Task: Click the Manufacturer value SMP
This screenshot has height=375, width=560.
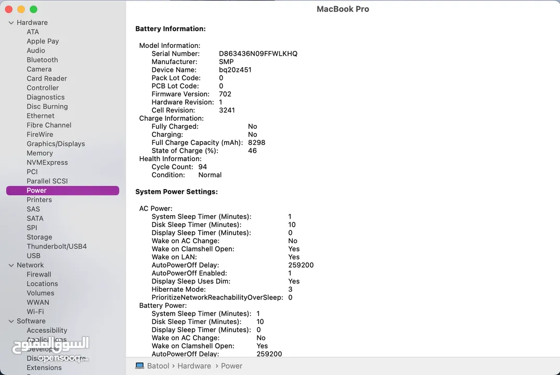Action: click(226, 61)
